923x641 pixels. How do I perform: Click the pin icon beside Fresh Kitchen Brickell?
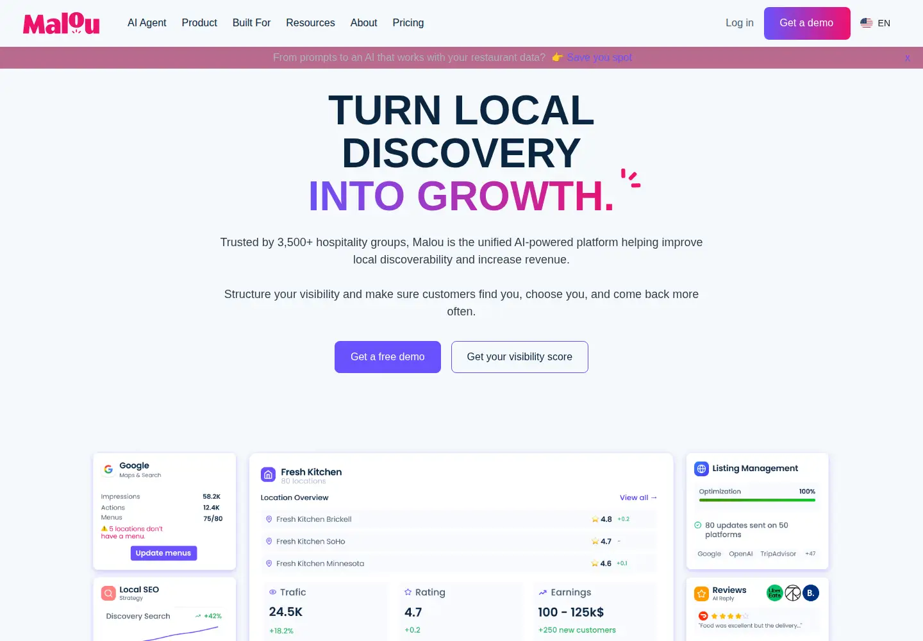pos(269,519)
